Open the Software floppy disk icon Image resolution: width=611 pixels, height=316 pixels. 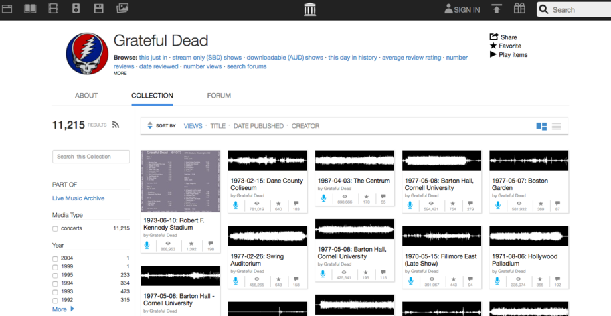pyautogui.click(x=98, y=8)
